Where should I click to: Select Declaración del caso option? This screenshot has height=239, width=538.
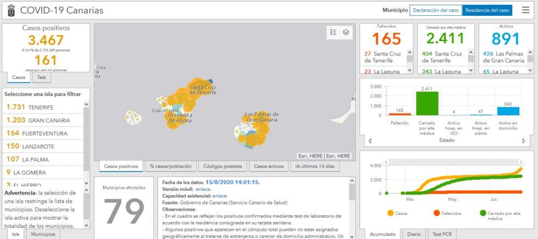pyautogui.click(x=435, y=10)
